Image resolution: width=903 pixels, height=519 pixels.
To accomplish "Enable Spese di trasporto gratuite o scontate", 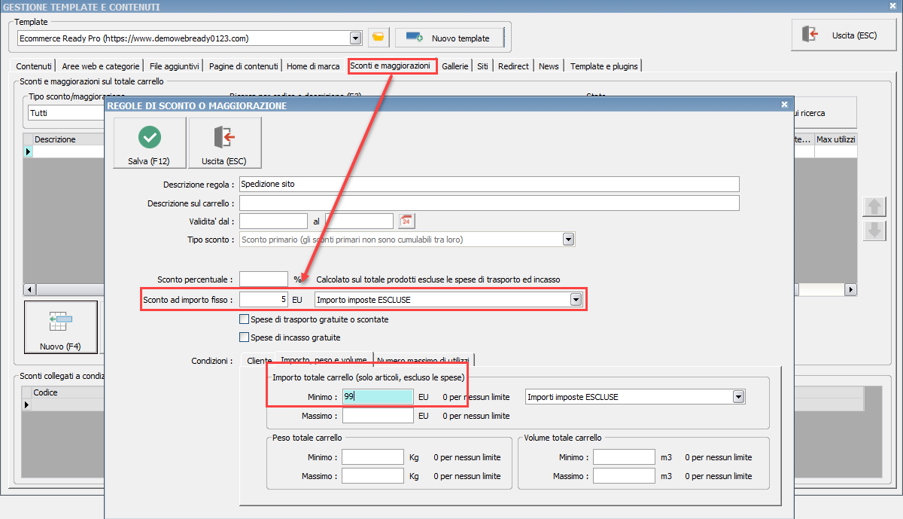I will [244, 319].
